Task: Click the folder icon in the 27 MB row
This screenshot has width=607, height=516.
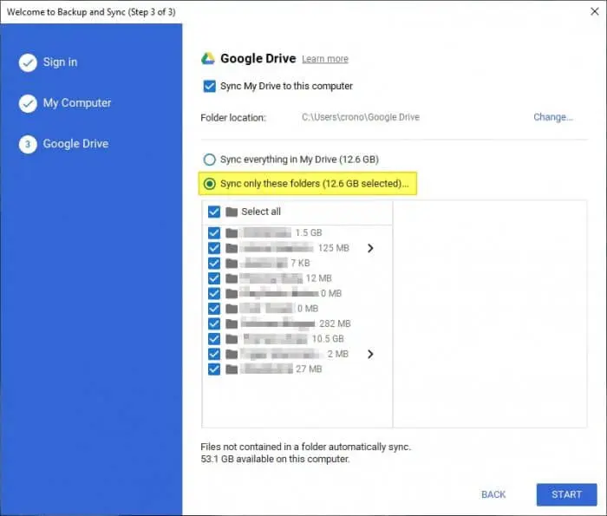Action: (232, 369)
